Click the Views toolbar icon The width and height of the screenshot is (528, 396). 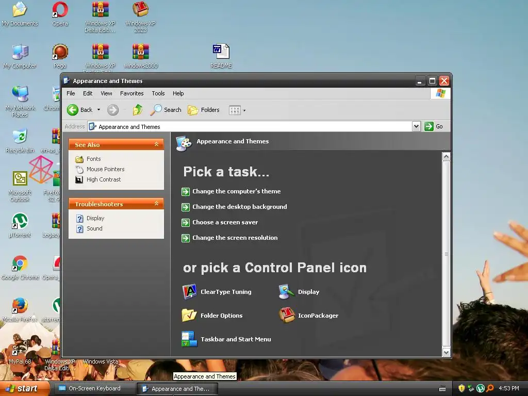pos(235,110)
